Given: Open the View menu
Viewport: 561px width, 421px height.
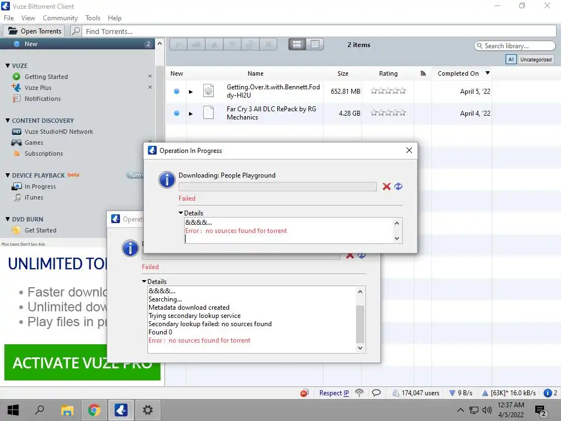Looking at the screenshot, I should [28, 18].
